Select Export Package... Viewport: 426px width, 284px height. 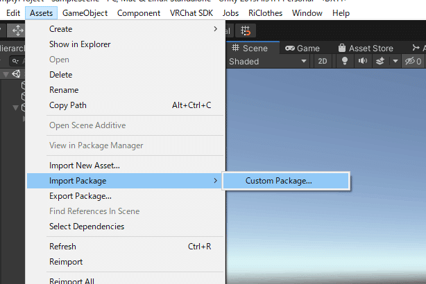[126, 196]
